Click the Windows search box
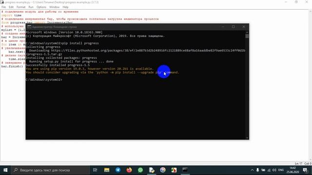The height and width of the screenshot is (175, 312). coord(50,170)
